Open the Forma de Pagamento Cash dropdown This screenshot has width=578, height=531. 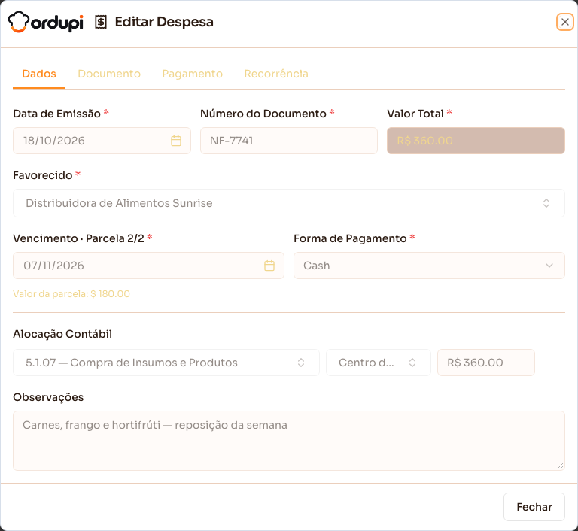coord(429,265)
